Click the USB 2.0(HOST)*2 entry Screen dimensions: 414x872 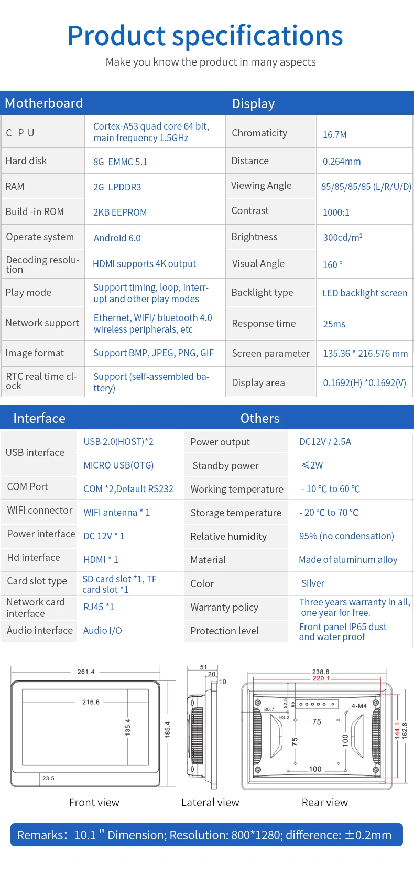pyautogui.click(x=118, y=441)
